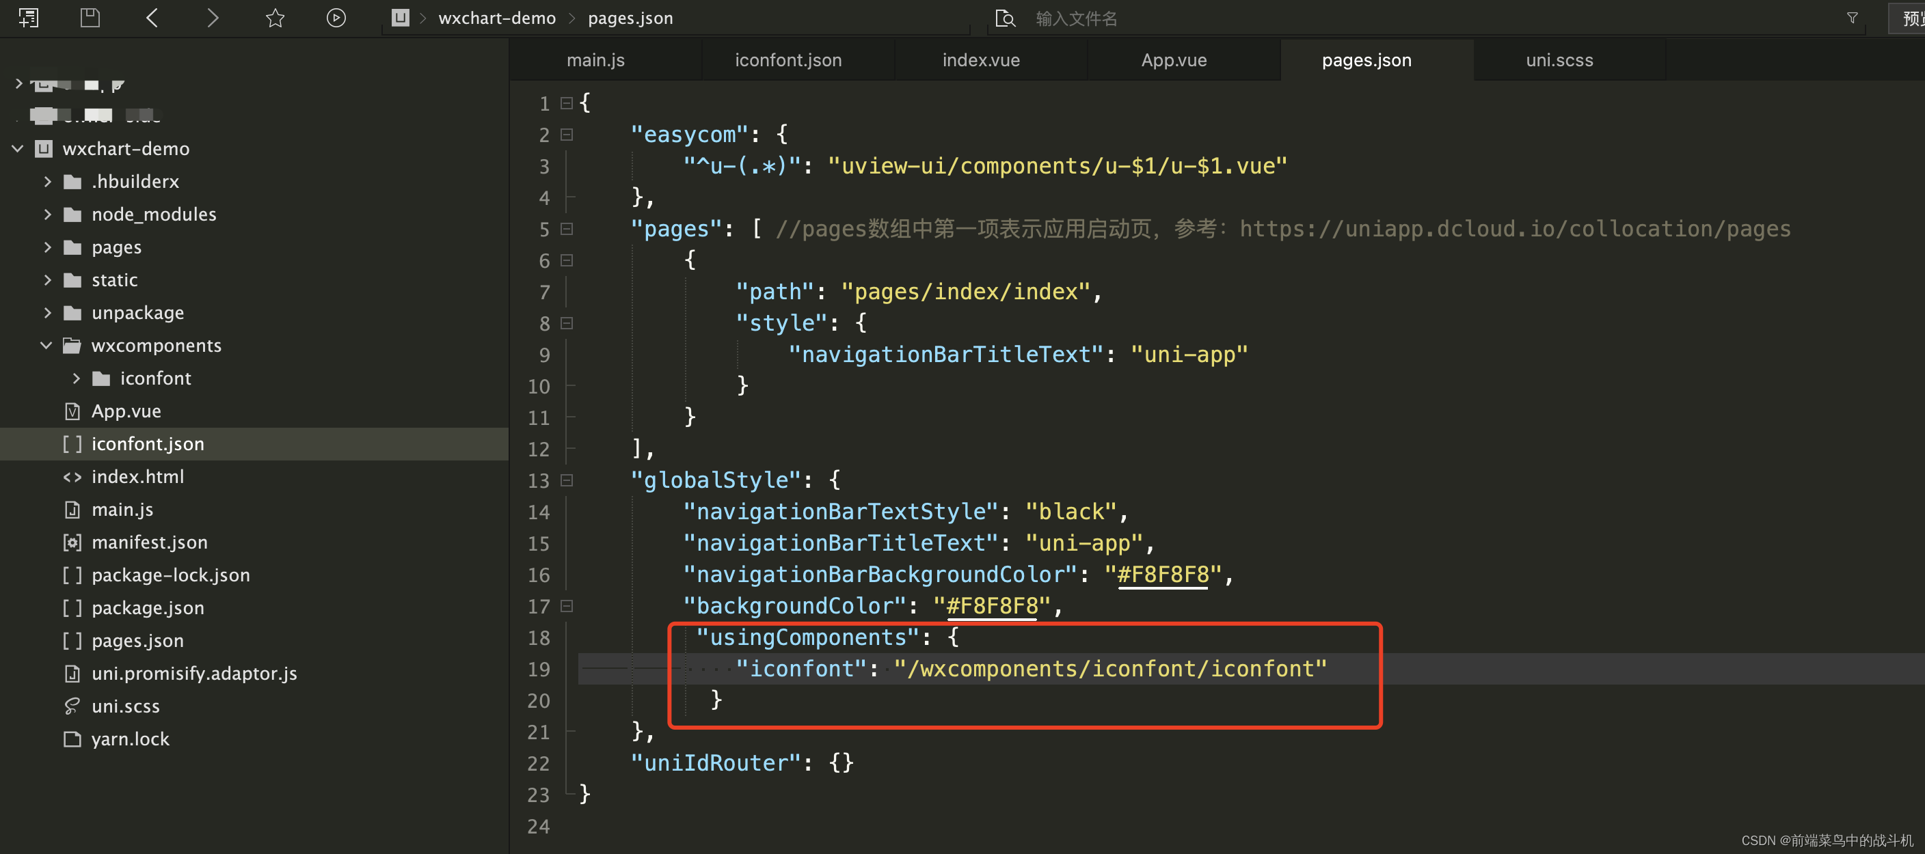Open file search with the magnifier icon
Viewport: 1925px width, 854px height.
tap(1005, 17)
